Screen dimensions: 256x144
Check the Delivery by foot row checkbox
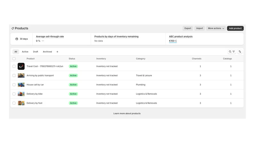tap(14, 103)
